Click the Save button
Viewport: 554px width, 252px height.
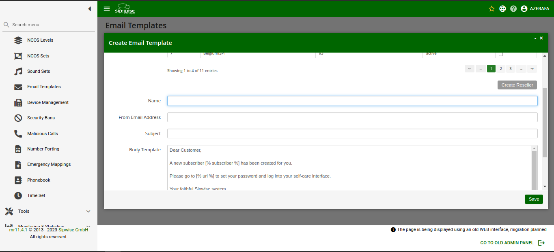[x=533, y=199]
